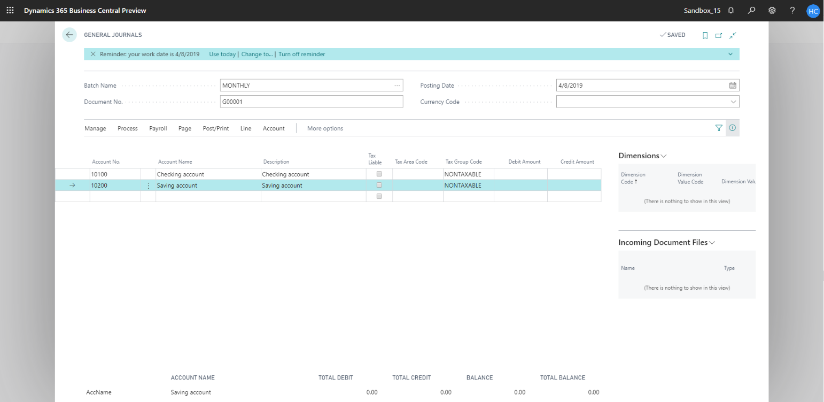Screen dimensions: 824x402
Task: Open the Currency Code dropdown
Action: click(733, 102)
